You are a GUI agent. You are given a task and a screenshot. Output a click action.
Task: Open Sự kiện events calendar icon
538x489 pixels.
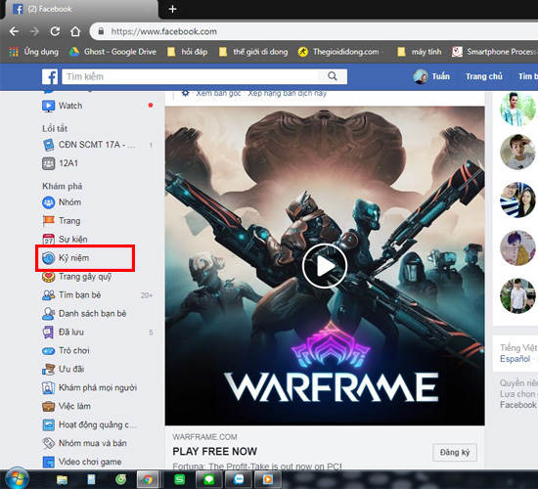click(x=48, y=240)
